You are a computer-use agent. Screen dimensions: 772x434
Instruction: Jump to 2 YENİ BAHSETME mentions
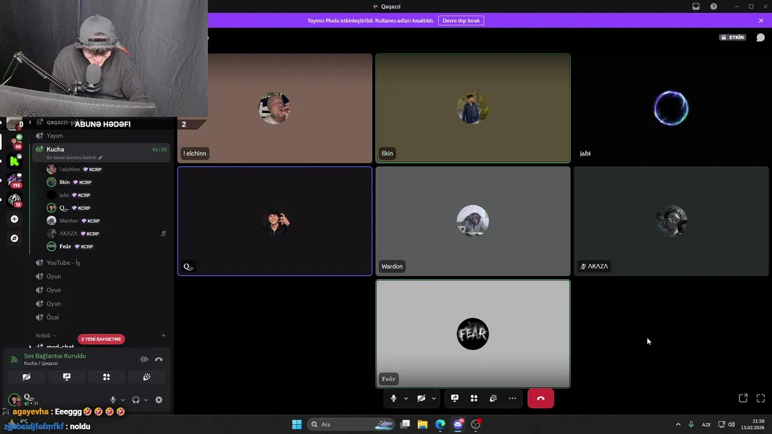101,339
